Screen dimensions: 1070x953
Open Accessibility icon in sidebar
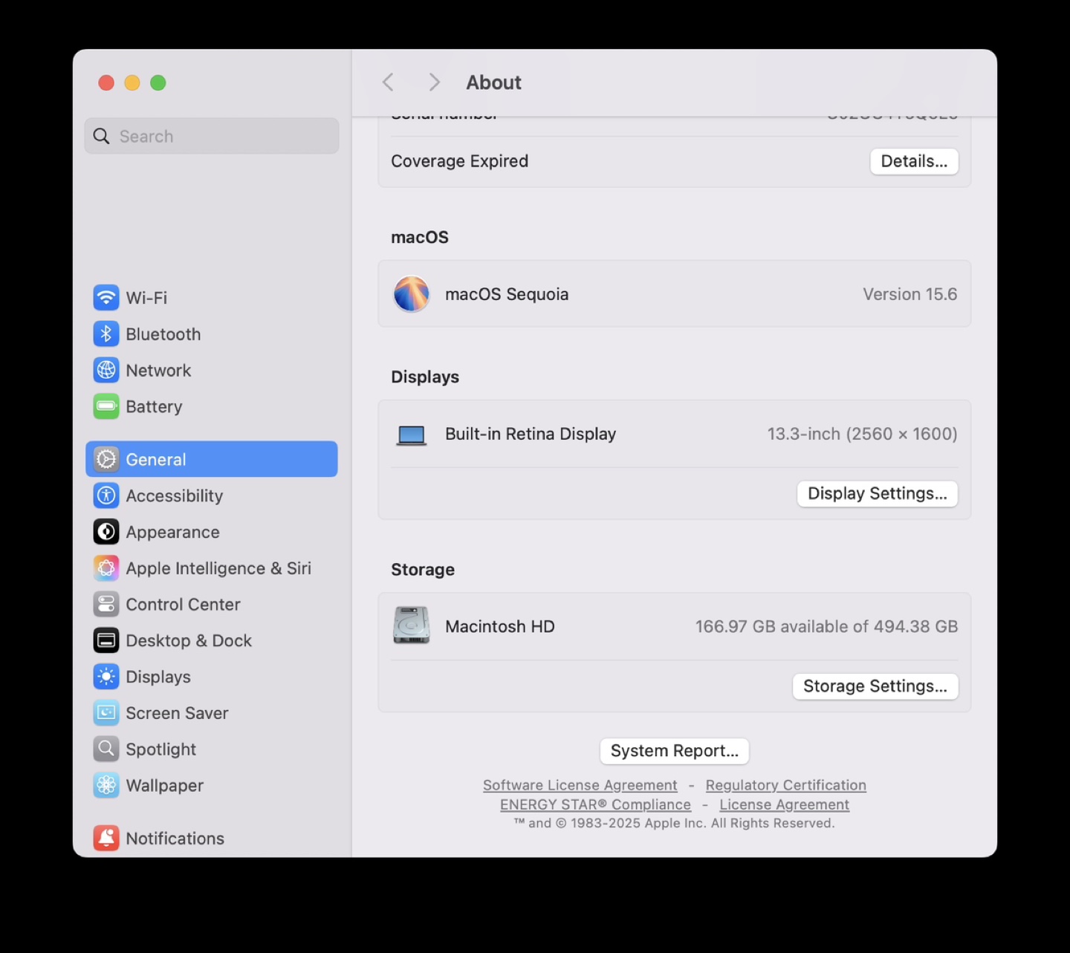106,495
